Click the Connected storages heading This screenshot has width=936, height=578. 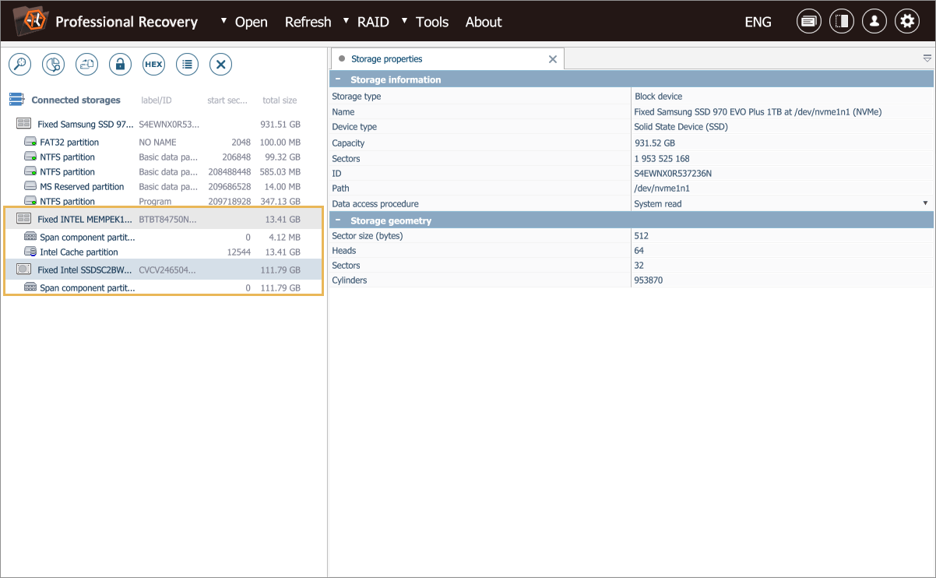76,100
